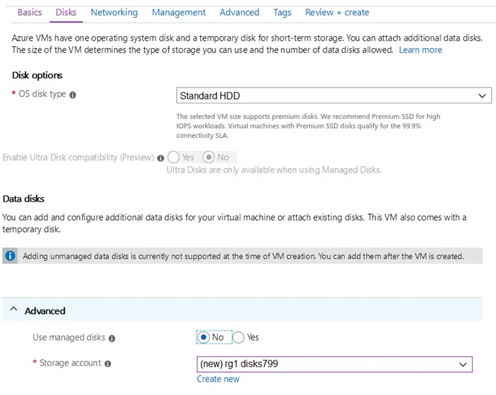This screenshot has width=496, height=395.
Task: Select the Disks tab
Action: 66,12
